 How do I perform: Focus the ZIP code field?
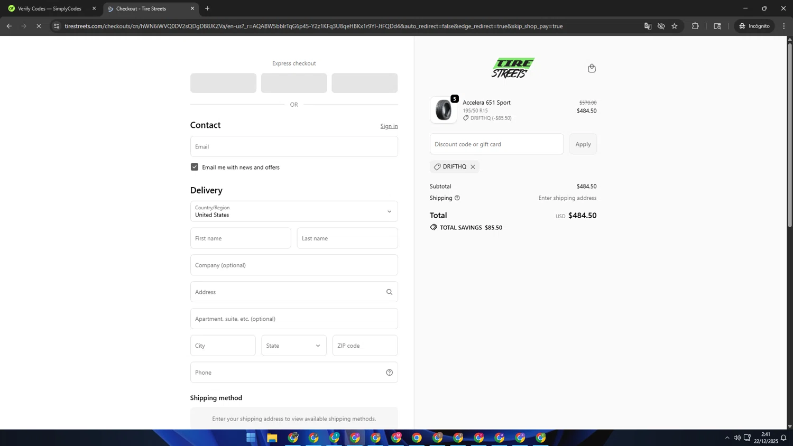click(x=365, y=346)
